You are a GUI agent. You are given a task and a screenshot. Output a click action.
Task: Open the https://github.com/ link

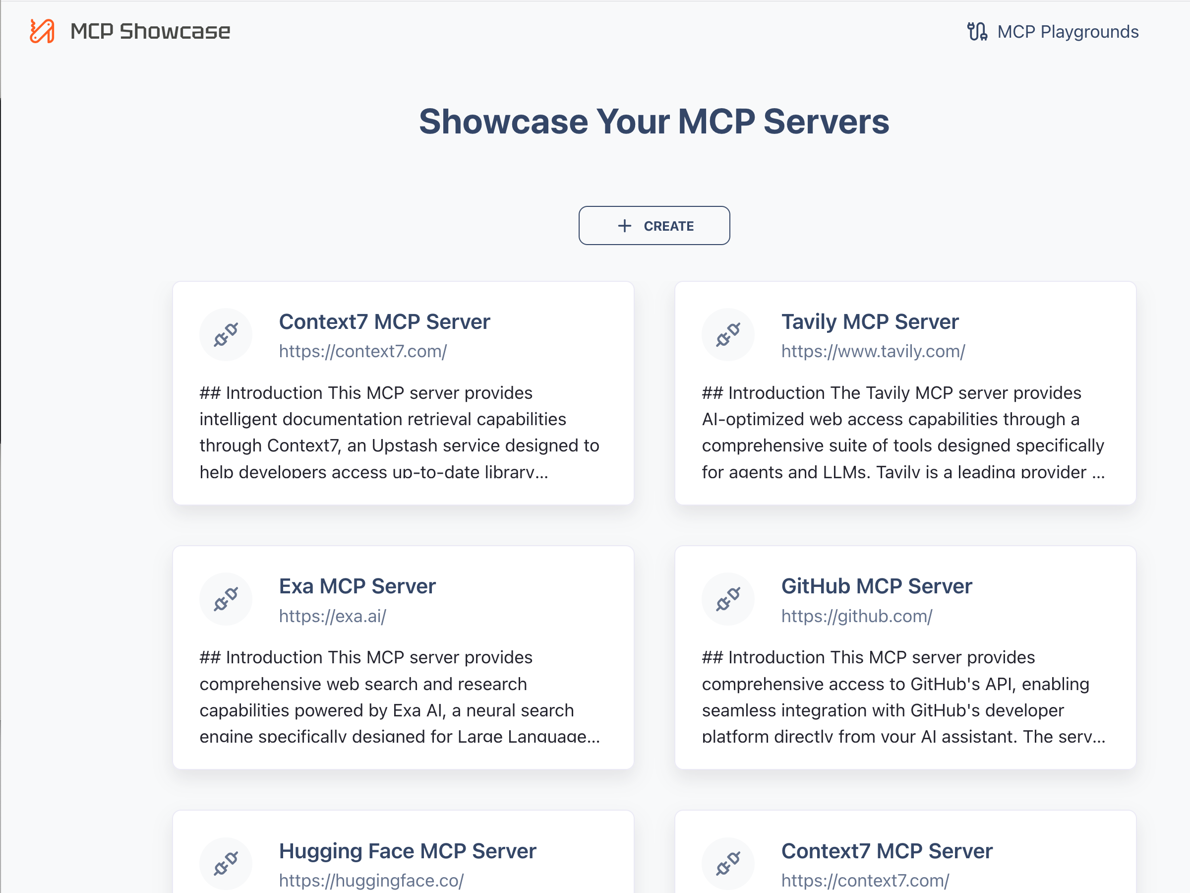click(x=857, y=616)
